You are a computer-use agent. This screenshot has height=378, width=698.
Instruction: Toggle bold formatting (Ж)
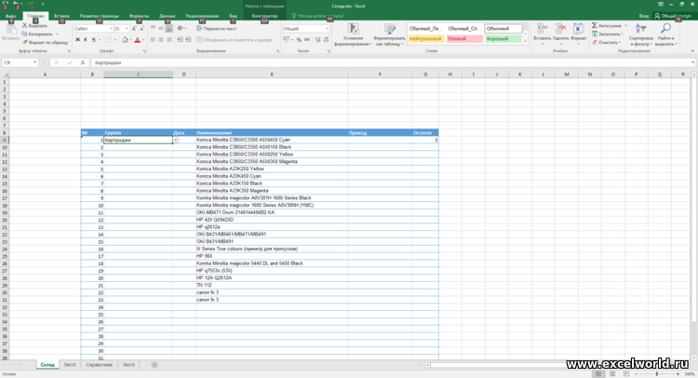[x=77, y=40]
